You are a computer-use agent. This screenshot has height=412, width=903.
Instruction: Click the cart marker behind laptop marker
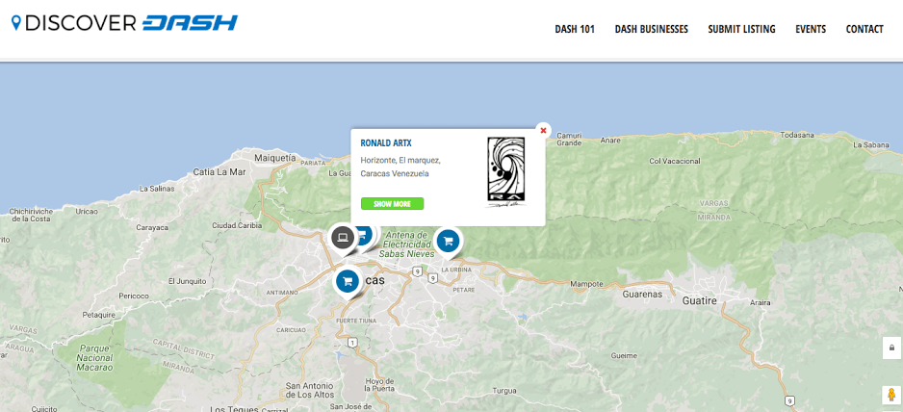point(365,233)
